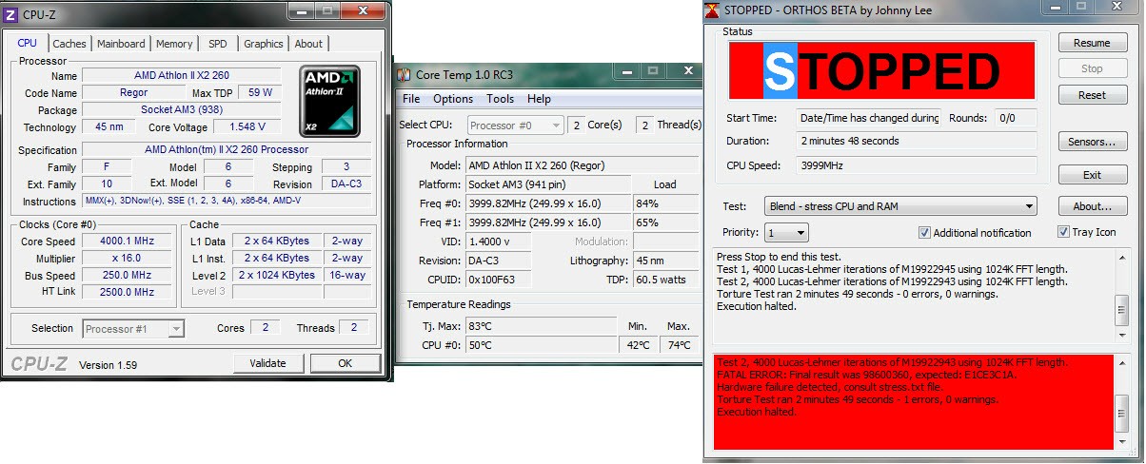Open the Help menu in Core Temp
The height and width of the screenshot is (464, 1146).
pos(539,99)
